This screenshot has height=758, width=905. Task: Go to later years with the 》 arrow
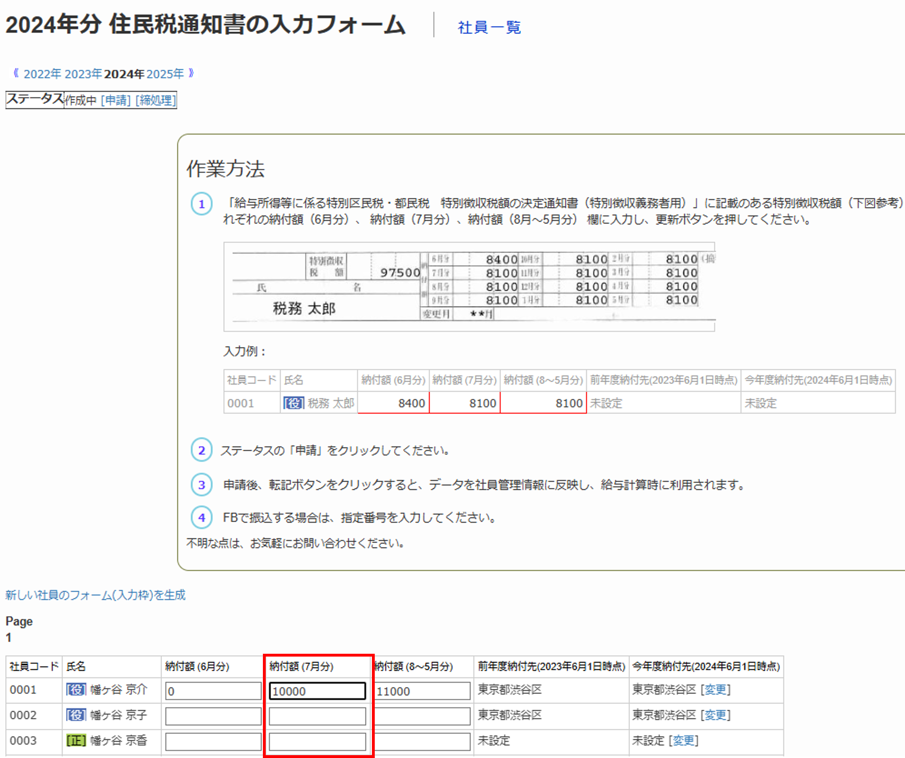(191, 73)
